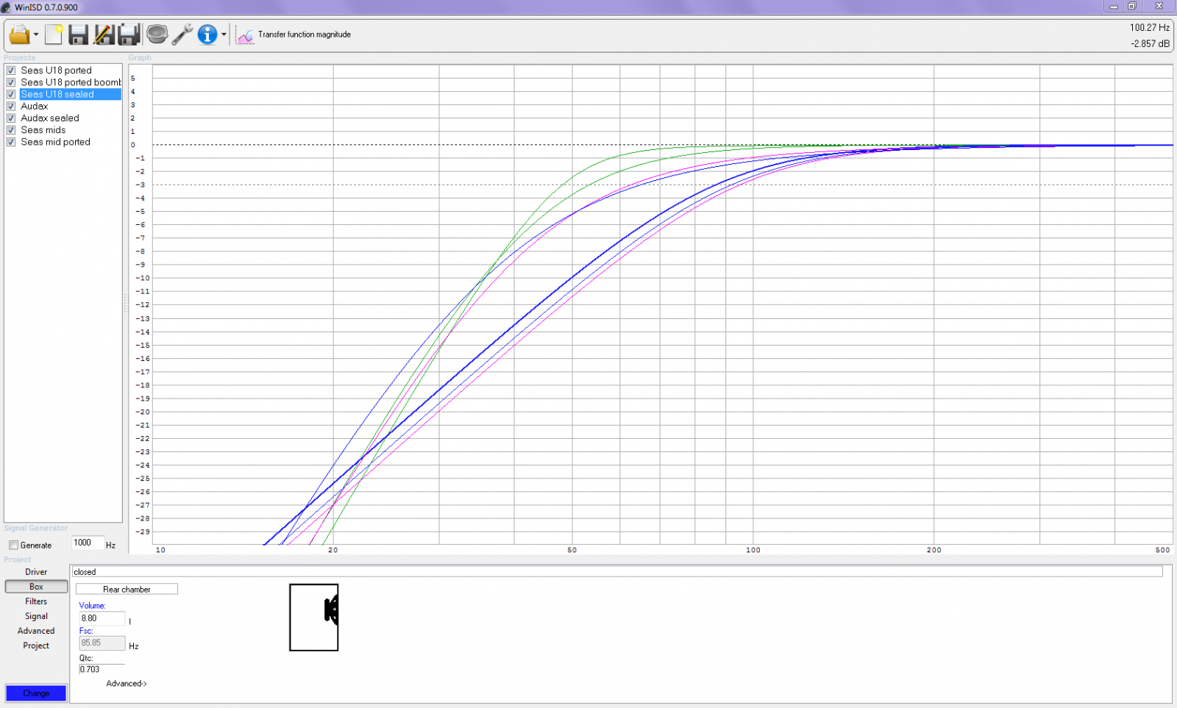This screenshot has height=708, width=1177.
Task: Open options with the wrench icon
Action: pyautogui.click(x=182, y=35)
